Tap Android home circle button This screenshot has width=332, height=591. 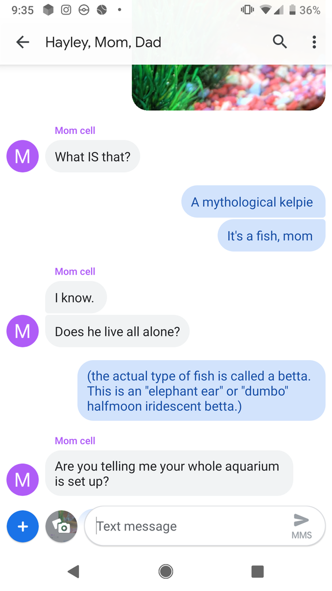(165, 571)
